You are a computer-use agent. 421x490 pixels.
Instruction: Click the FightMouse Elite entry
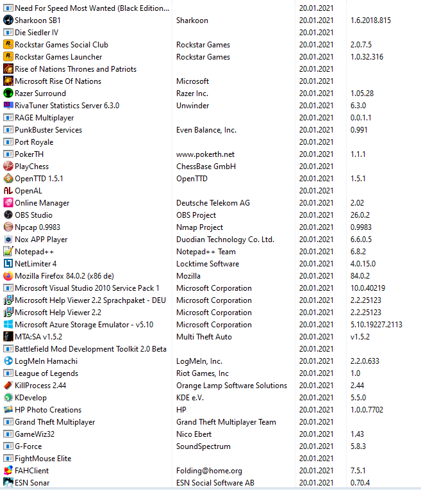click(43, 459)
